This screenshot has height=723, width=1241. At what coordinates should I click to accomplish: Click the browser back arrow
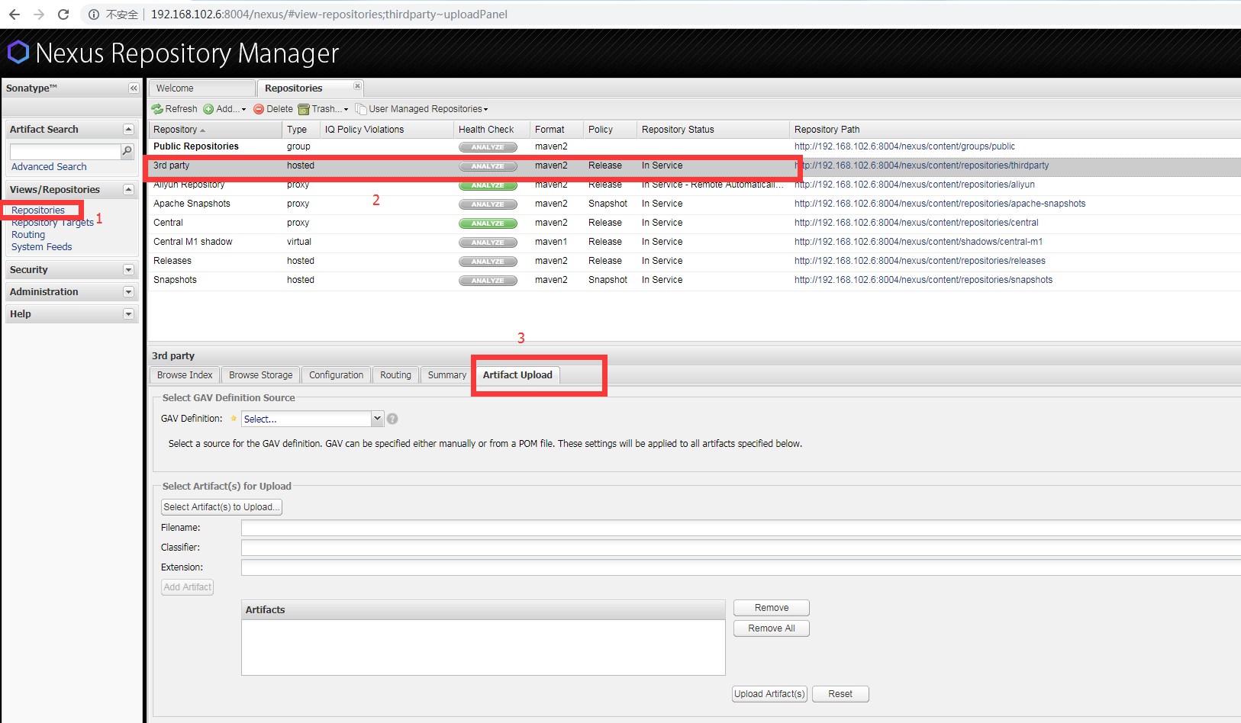tap(15, 14)
